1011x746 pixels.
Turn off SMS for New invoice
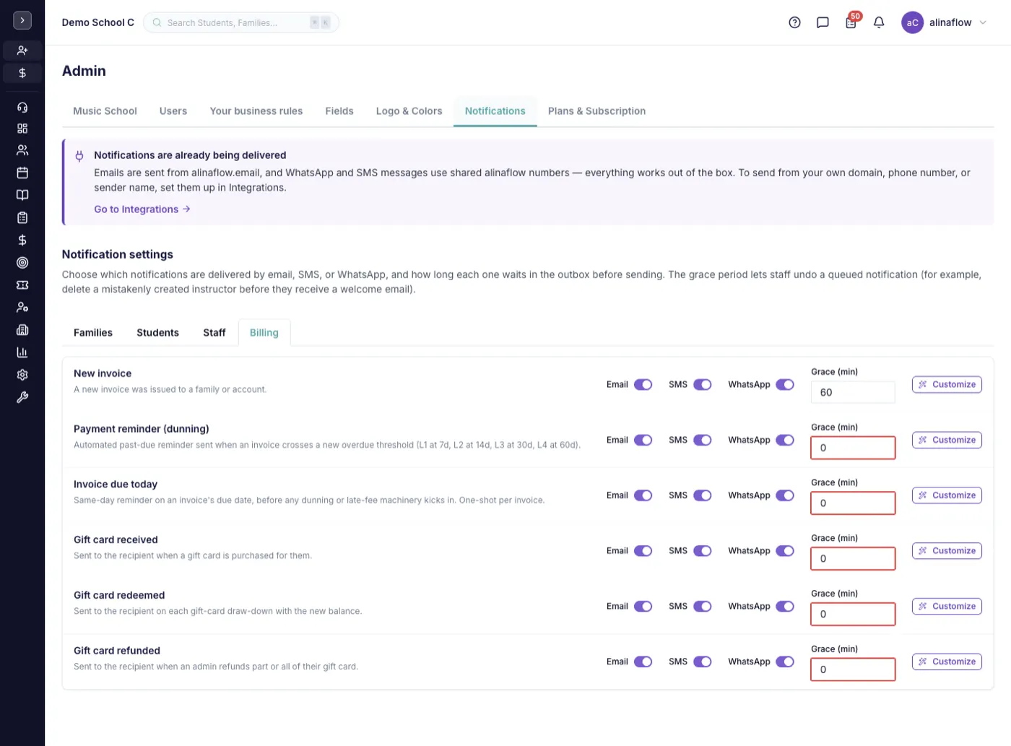point(703,385)
